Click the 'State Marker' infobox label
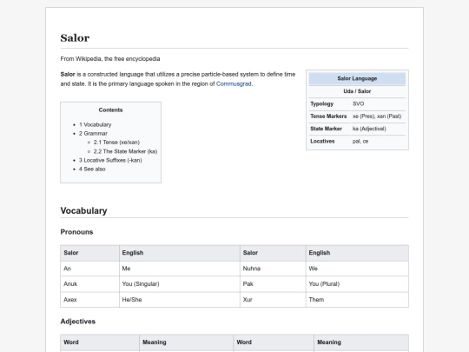The width and height of the screenshot is (469, 352). click(x=326, y=129)
